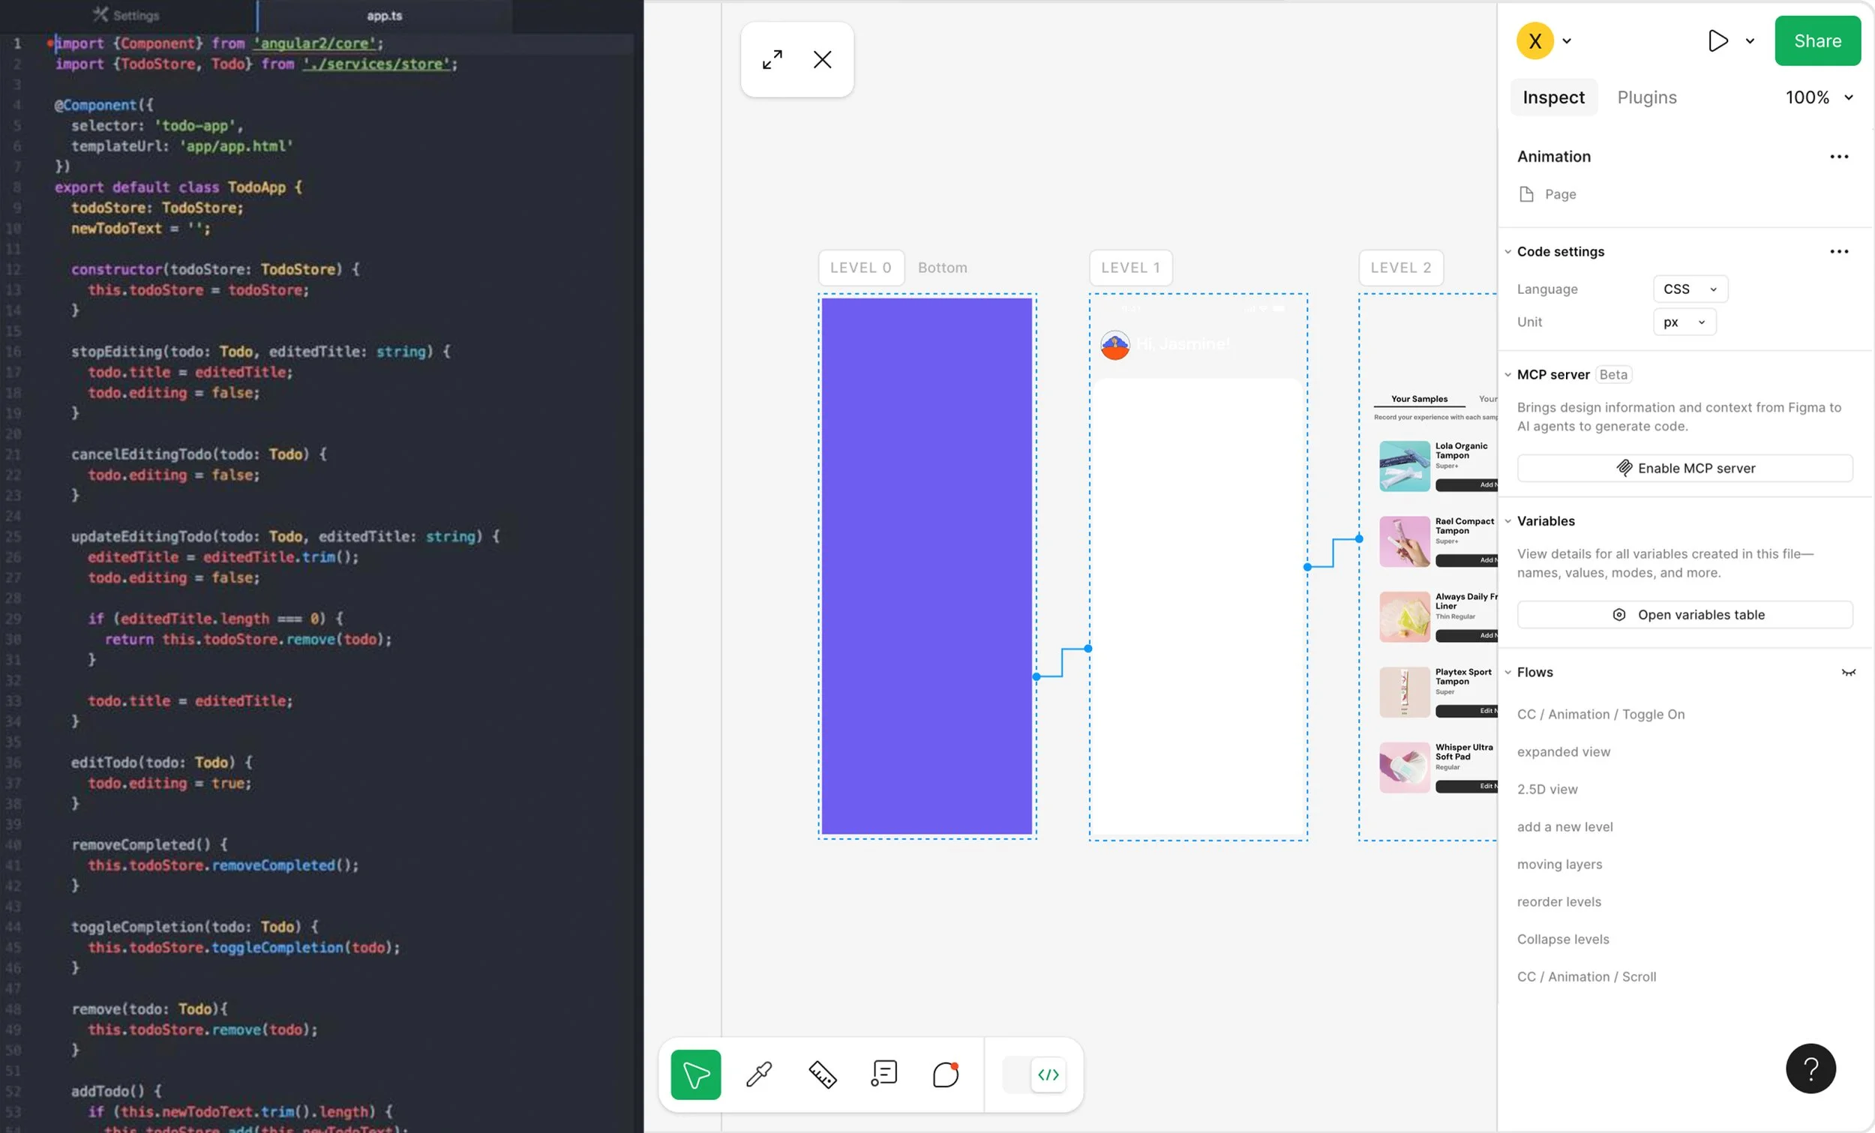The image size is (1875, 1133).
Task: Open the help question mark
Action: [1810, 1068]
